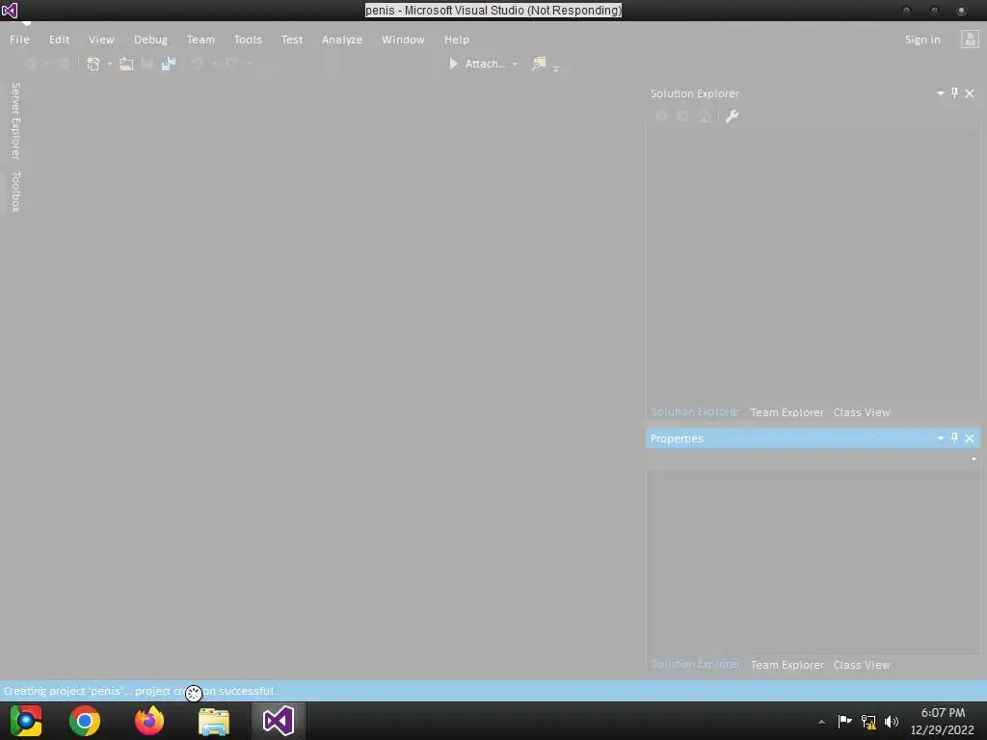The image size is (987, 740).
Task: Select Class View tab below Properties panel
Action: [x=862, y=665]
